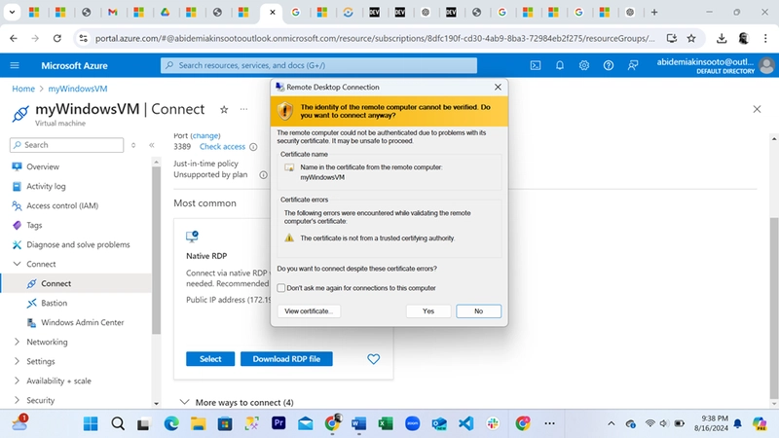Open Bastion under Connect
The image size is (779, 438).
54,303
